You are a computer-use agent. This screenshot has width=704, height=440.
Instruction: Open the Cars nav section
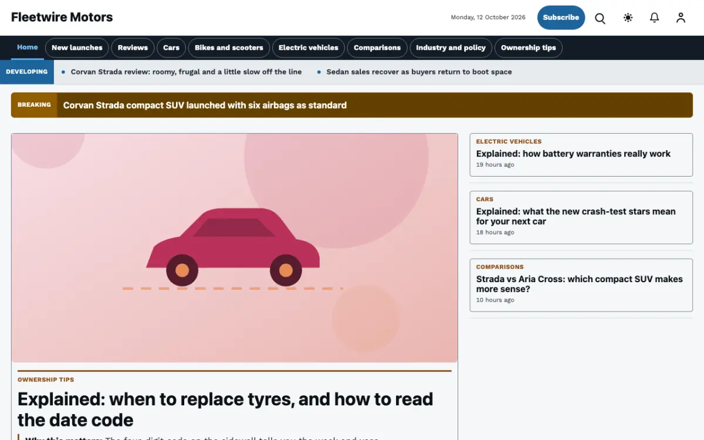[171, 48]
